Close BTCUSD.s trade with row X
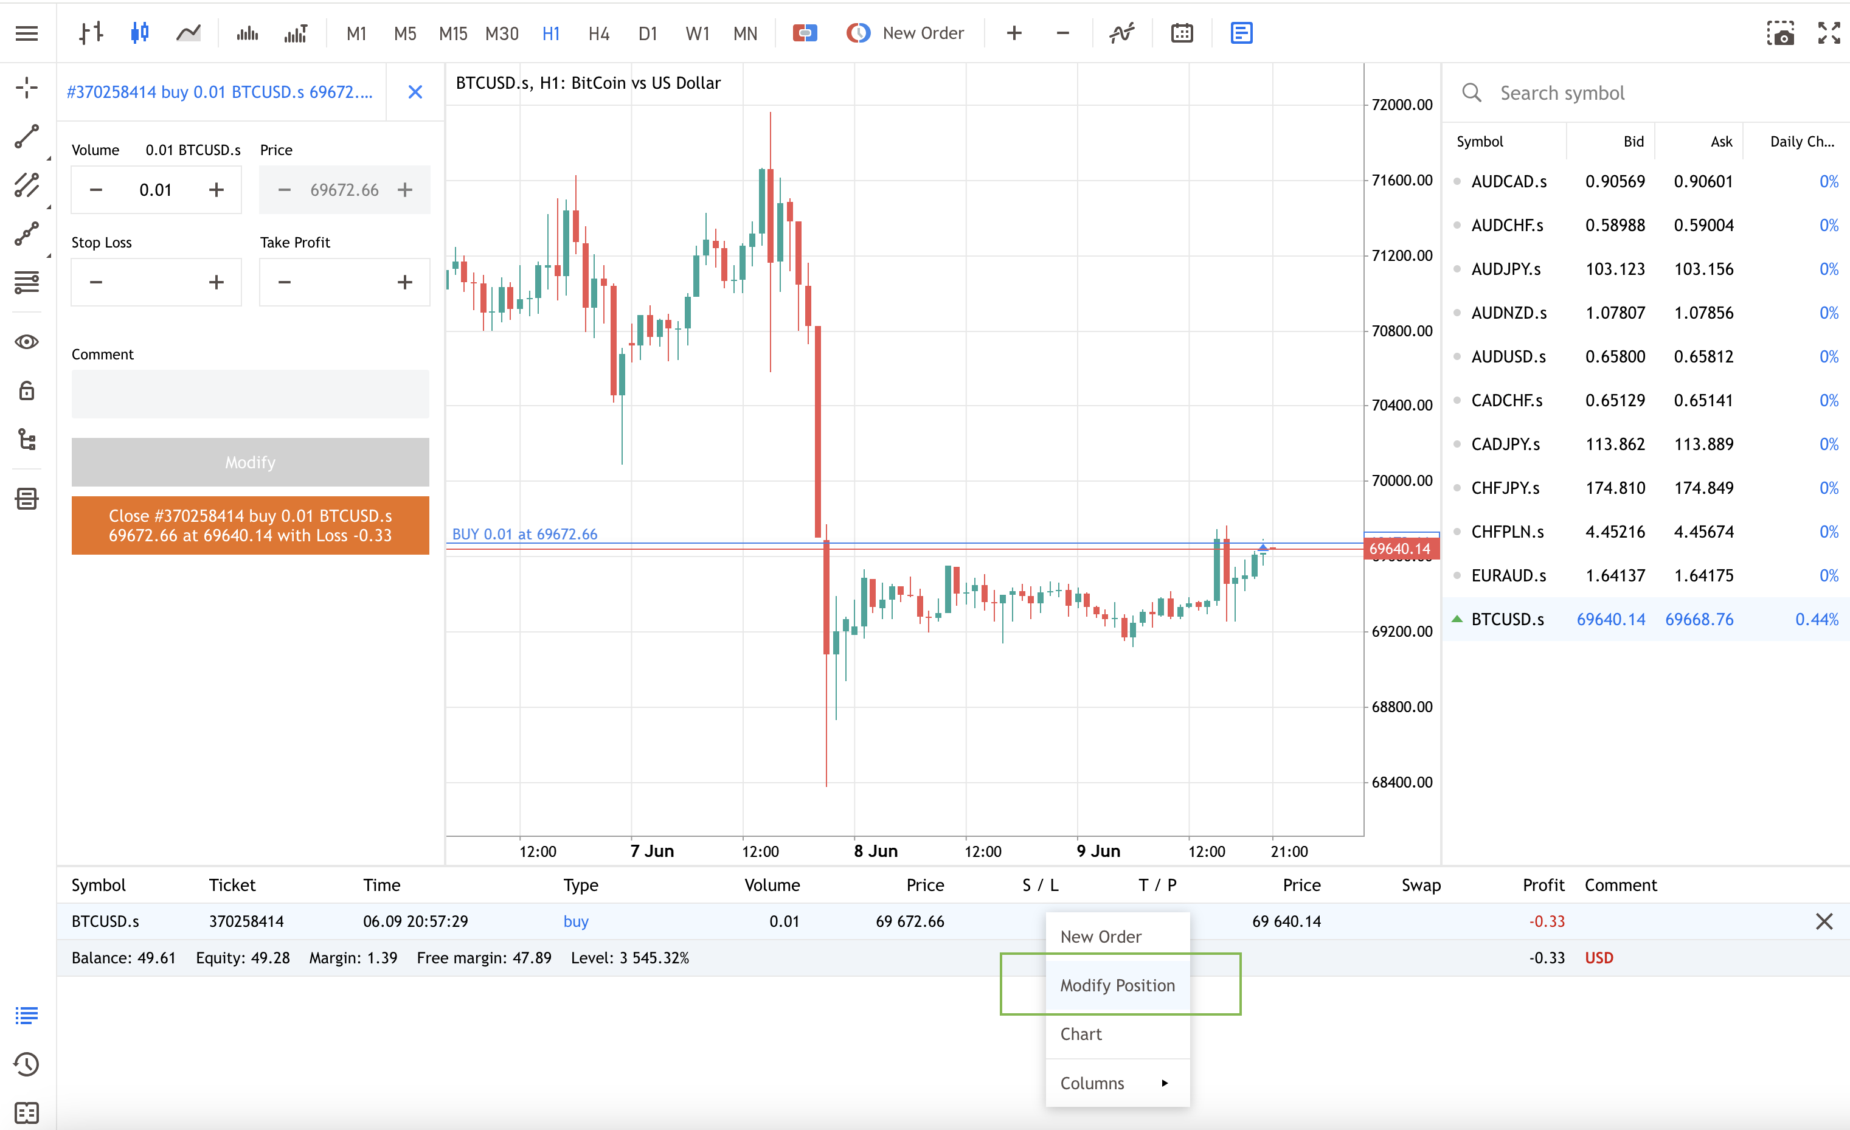Screen dimensions: 1850x1130 pyautogui.click(x=1824, y=921)
